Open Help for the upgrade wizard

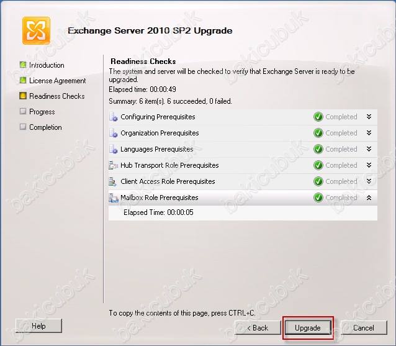coord(38,326)
